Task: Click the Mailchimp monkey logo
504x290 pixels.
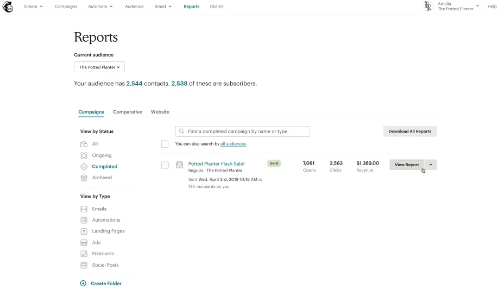Action: tap(8, 7)
